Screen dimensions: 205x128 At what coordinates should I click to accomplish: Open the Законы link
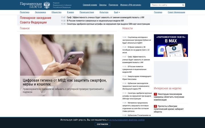(103, 5)
